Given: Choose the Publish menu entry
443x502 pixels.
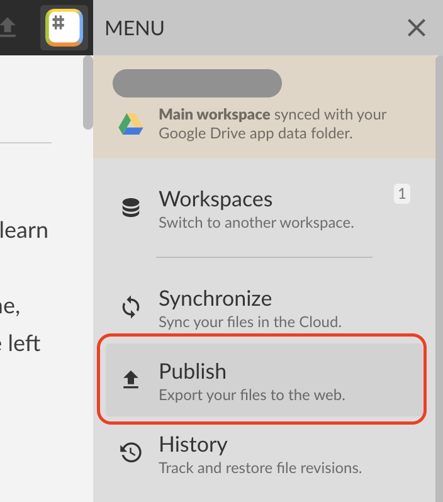Looking at the screenshot, I should [x=264, y=380].
